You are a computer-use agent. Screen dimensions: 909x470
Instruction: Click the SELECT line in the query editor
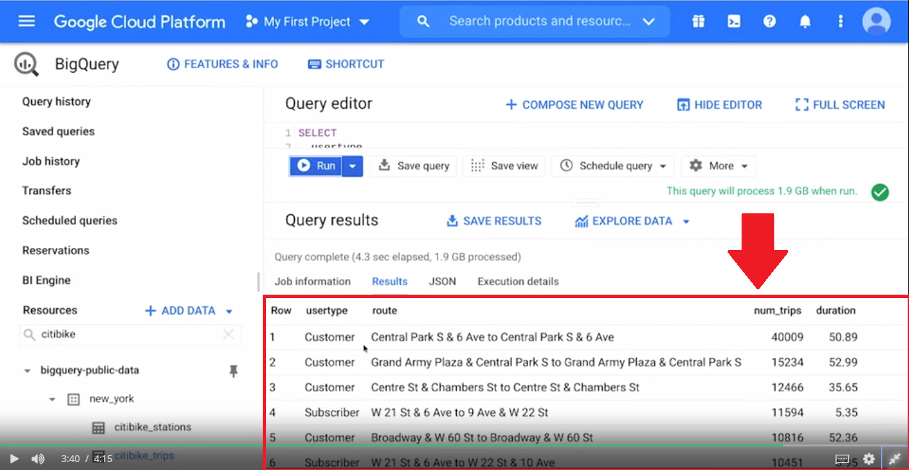click(317, 133)
